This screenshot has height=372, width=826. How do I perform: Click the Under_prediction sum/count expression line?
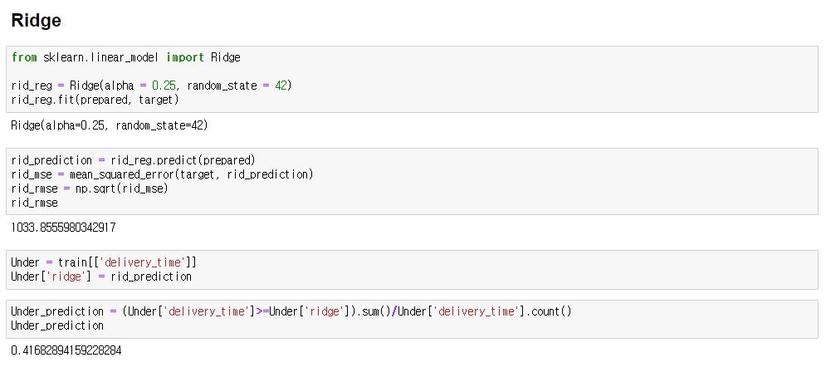(x=291, y=311)
